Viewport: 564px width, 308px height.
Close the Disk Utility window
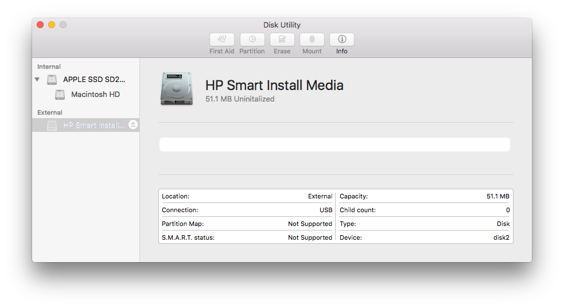(x=40, y=25)
